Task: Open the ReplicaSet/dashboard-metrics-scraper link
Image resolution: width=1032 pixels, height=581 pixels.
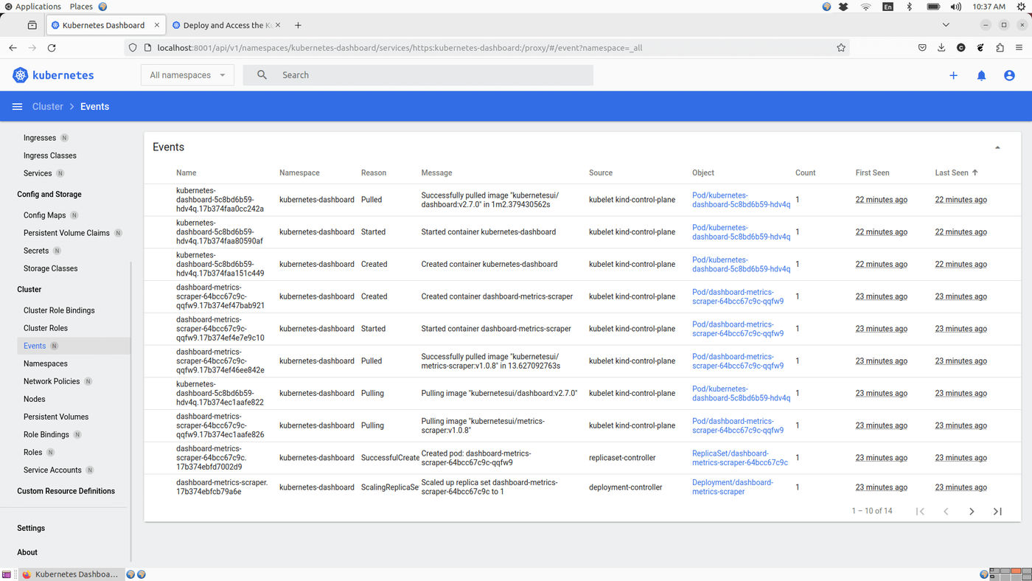Action: [x=740, y=458]
